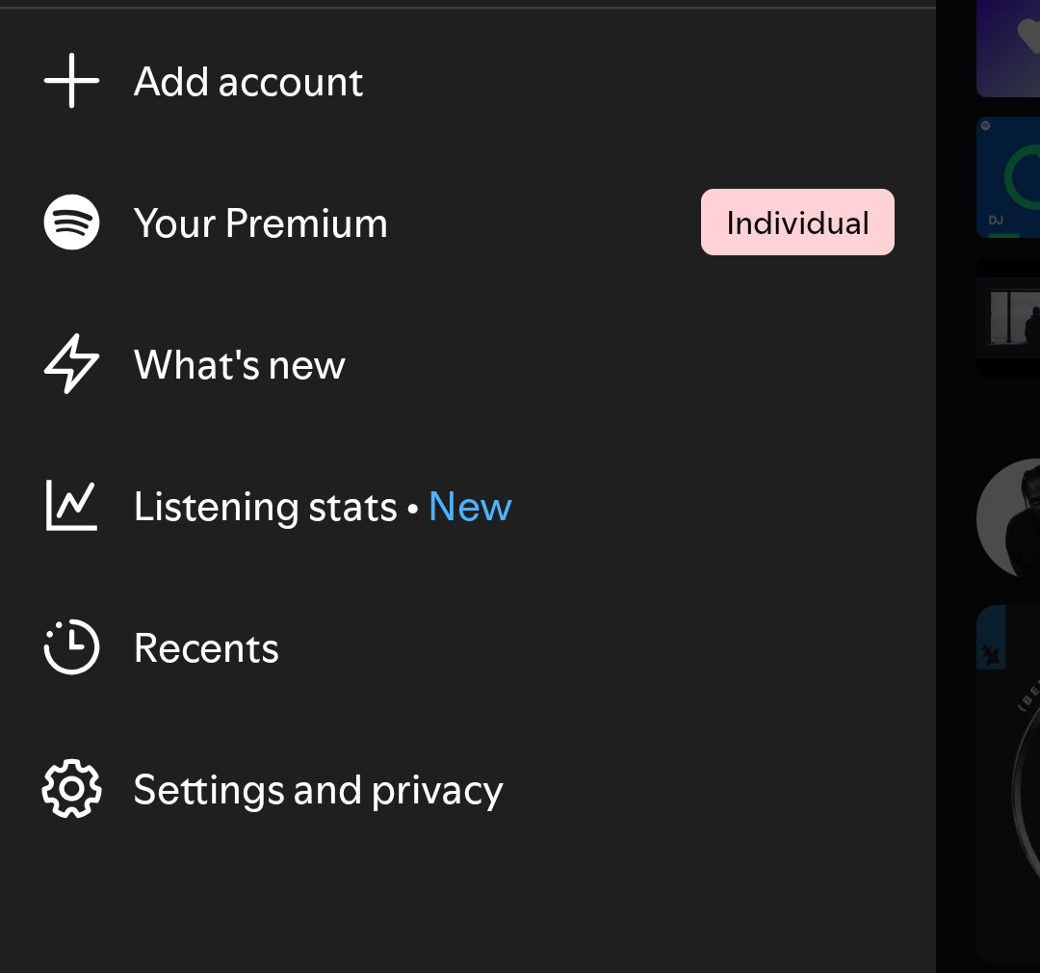Screen dimensions: 1040x973
Task: Open Settings and privacy text entry
Action: click(318, 790)
